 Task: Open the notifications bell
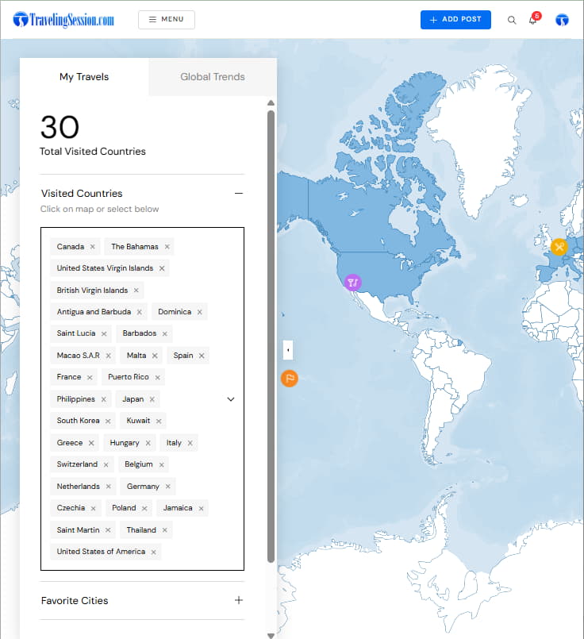(533, 20)
